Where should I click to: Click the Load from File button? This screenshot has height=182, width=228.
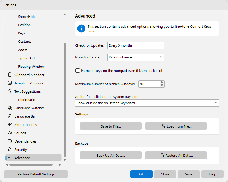tap(176, 126)
